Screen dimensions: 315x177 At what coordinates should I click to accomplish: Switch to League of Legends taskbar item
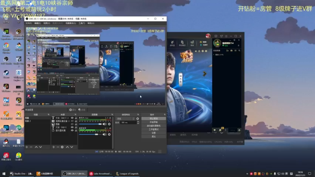128,173
